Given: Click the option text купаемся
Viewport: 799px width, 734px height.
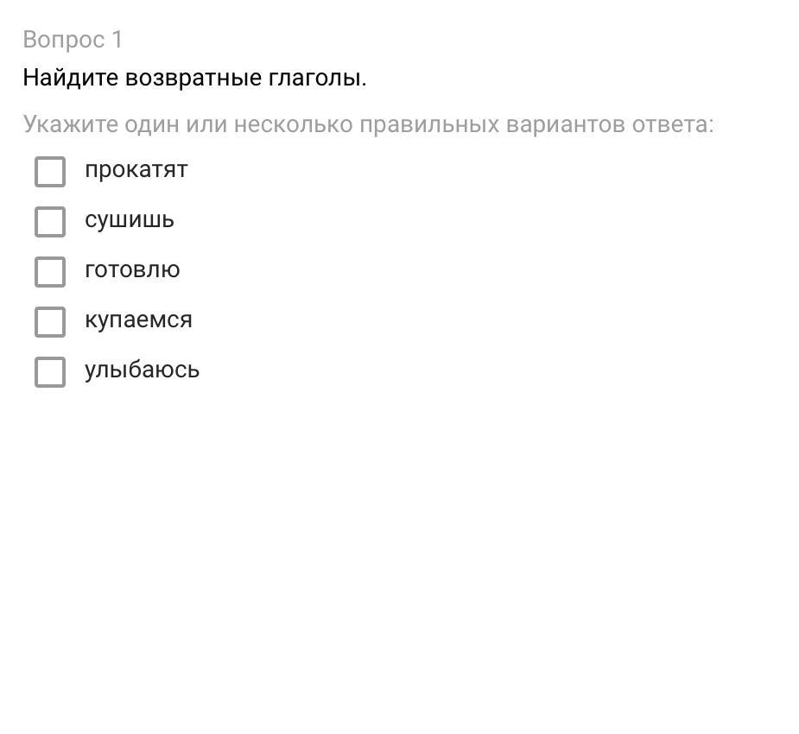Looking at the screenshot, I should [138, 320].
